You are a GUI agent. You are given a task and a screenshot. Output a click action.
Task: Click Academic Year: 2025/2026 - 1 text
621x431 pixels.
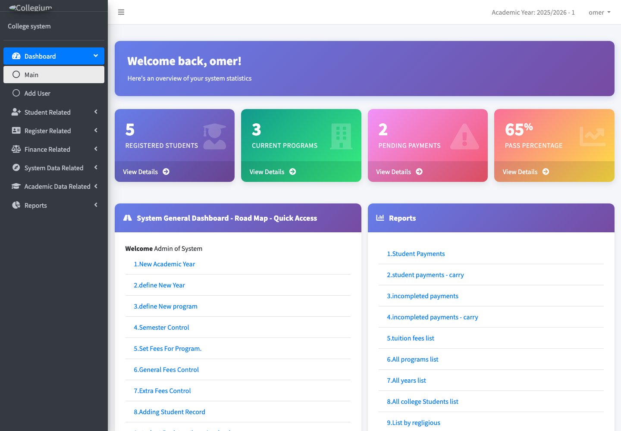tap(533, 12)
